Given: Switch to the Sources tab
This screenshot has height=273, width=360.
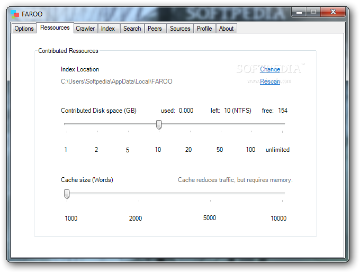Looking at the screenshot, I should point(180,29).
